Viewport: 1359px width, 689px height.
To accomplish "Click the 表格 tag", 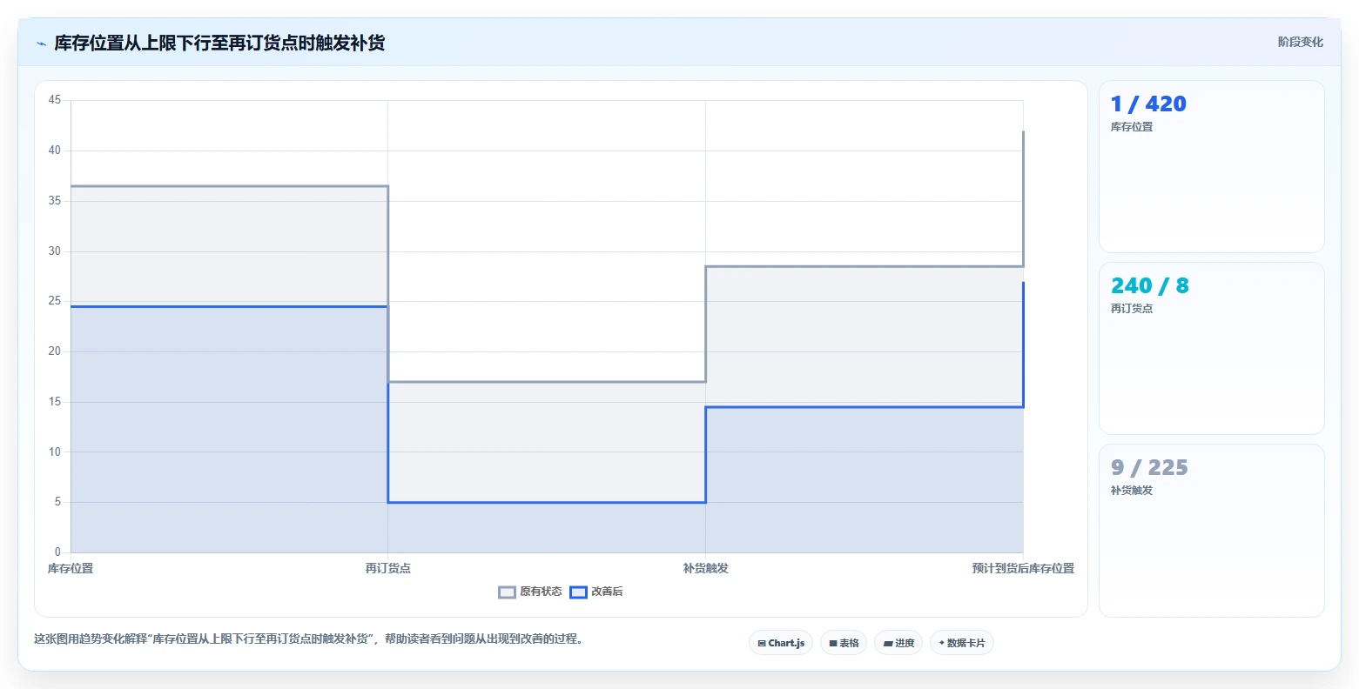I will coord(844,643).
